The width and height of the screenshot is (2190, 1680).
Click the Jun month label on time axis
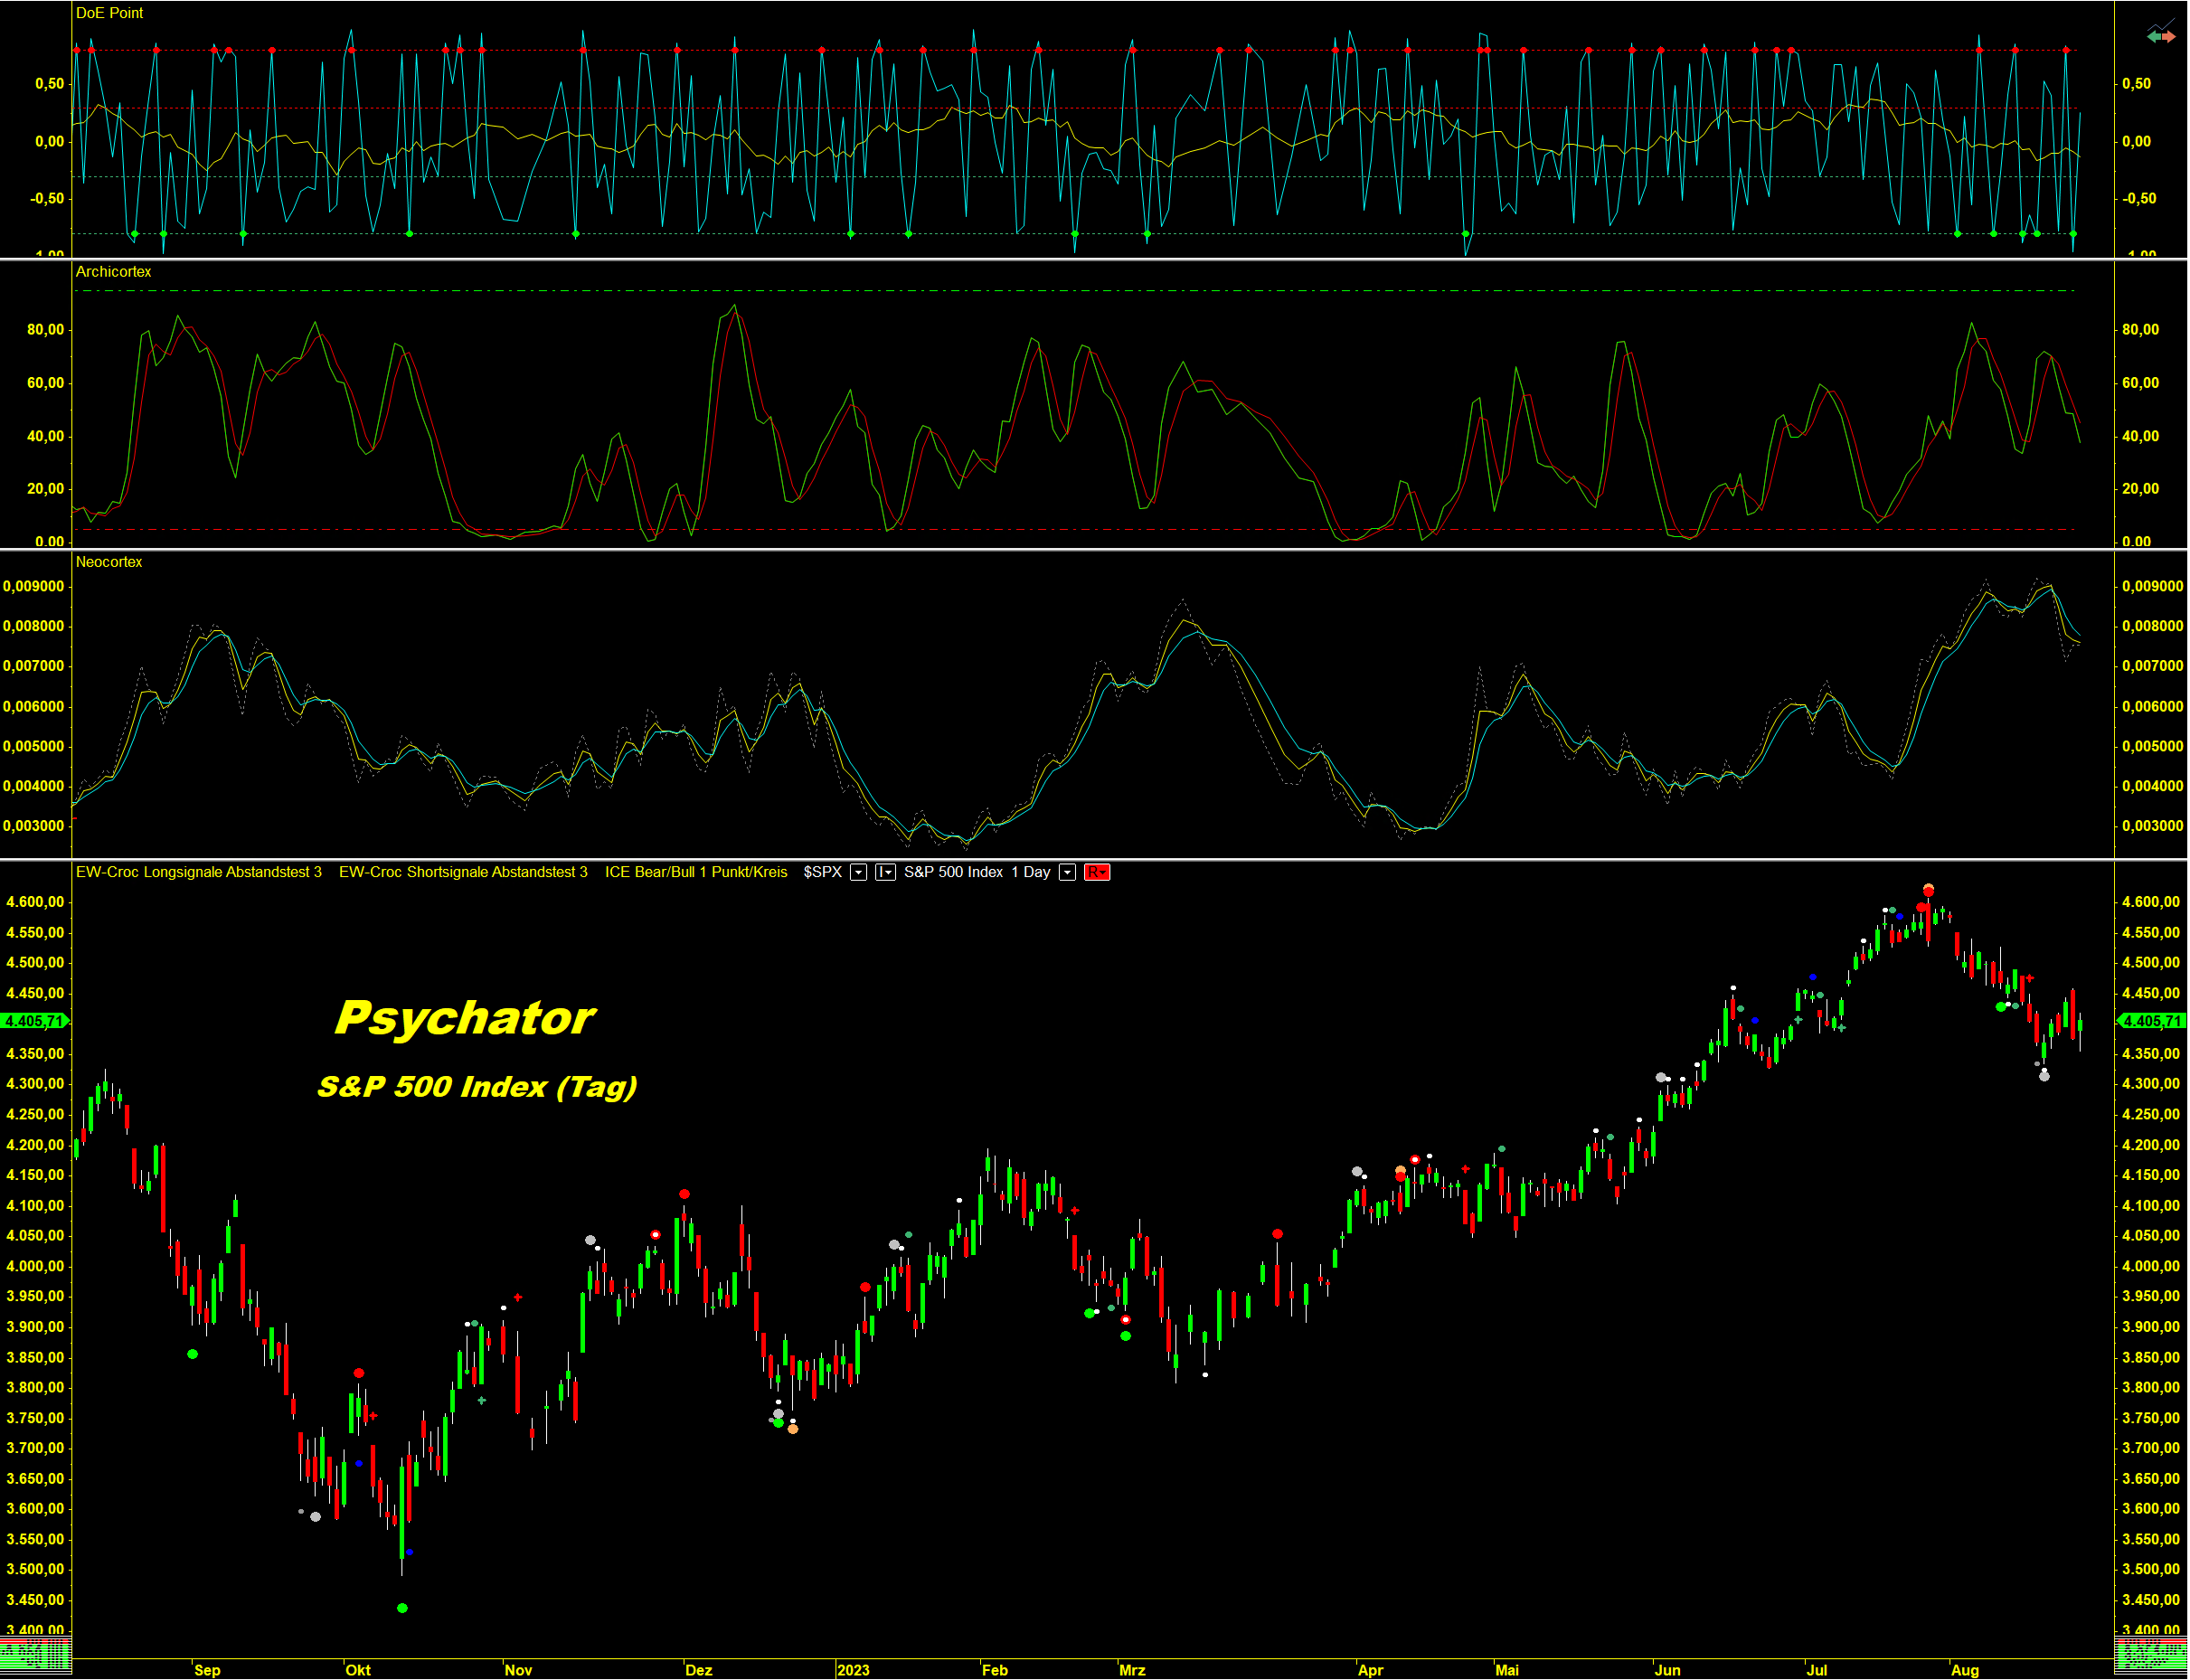pos(1667,1671)
